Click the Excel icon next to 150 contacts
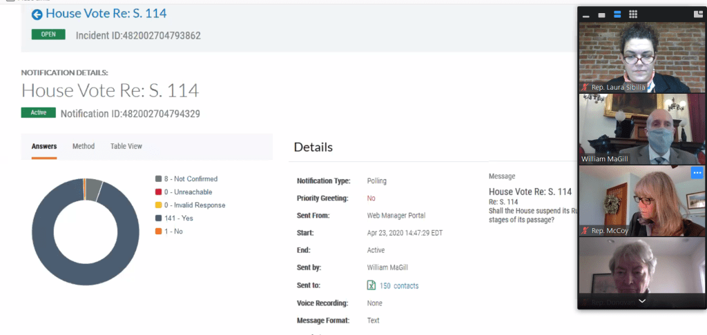Viewport: 707px width, 335px height. click(371, 285)
